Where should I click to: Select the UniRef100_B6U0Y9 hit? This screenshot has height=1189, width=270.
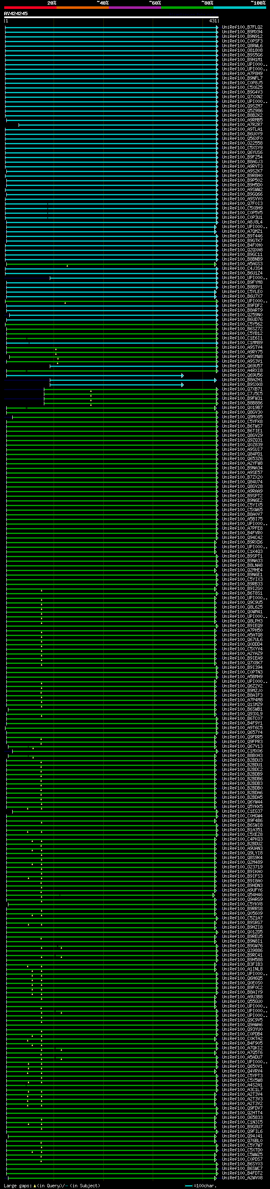(x=242, y=134)
